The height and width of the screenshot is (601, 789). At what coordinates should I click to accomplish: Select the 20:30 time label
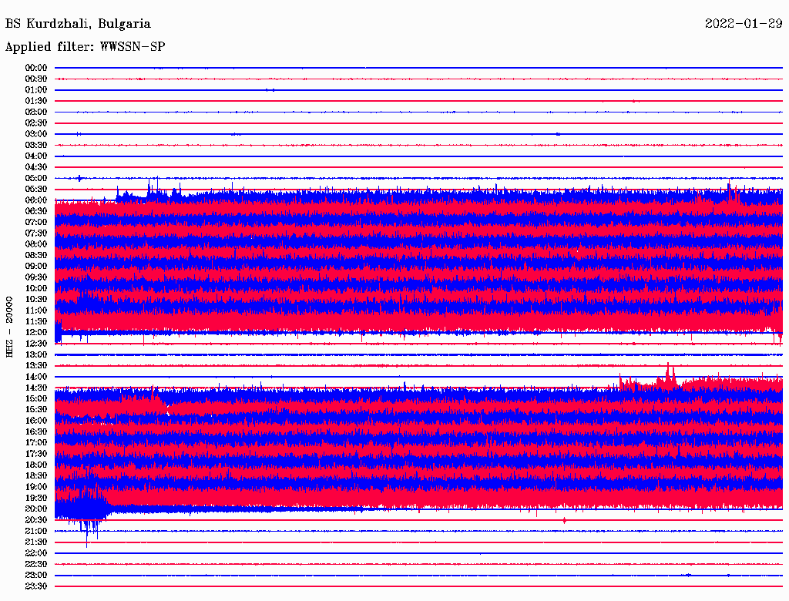pyautogui.click(x=36, y=520)
